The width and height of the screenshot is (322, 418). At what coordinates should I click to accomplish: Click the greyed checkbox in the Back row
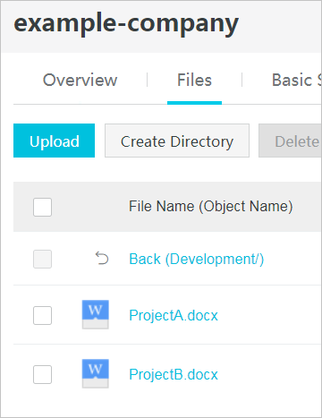click(42, 259)
